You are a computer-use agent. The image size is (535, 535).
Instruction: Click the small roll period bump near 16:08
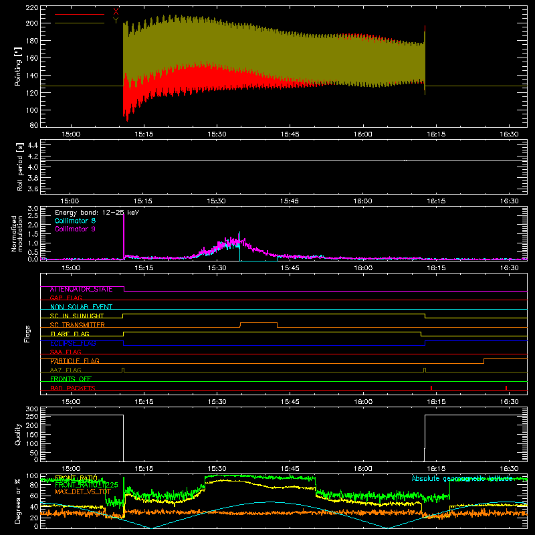coord(405,160)
